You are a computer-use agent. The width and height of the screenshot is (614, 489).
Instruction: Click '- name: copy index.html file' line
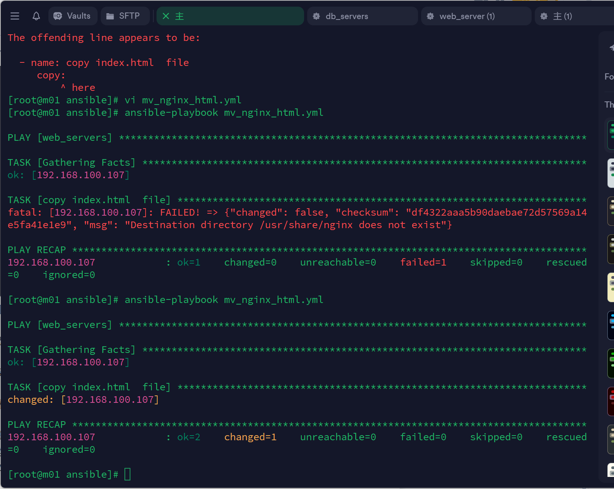click(x=104, y=63)
